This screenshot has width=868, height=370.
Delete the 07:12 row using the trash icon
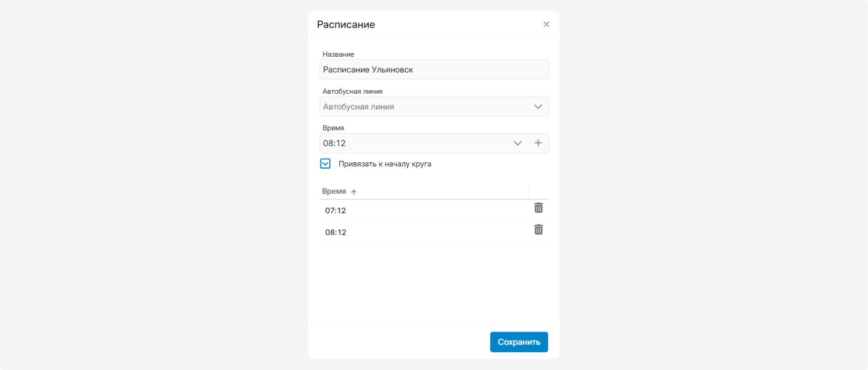coord(539,208)
